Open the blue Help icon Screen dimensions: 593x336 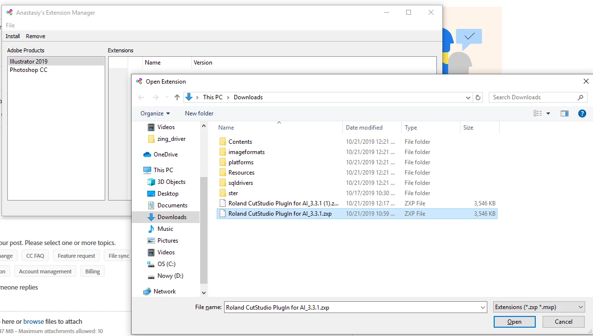[582, 113]
